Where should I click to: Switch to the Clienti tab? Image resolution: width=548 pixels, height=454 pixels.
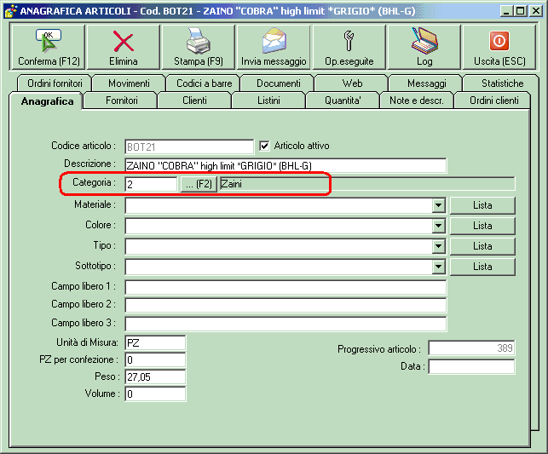(194, 101)
